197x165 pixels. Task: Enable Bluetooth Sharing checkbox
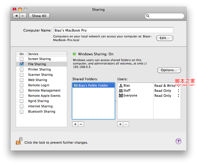(x=22, y=112)
